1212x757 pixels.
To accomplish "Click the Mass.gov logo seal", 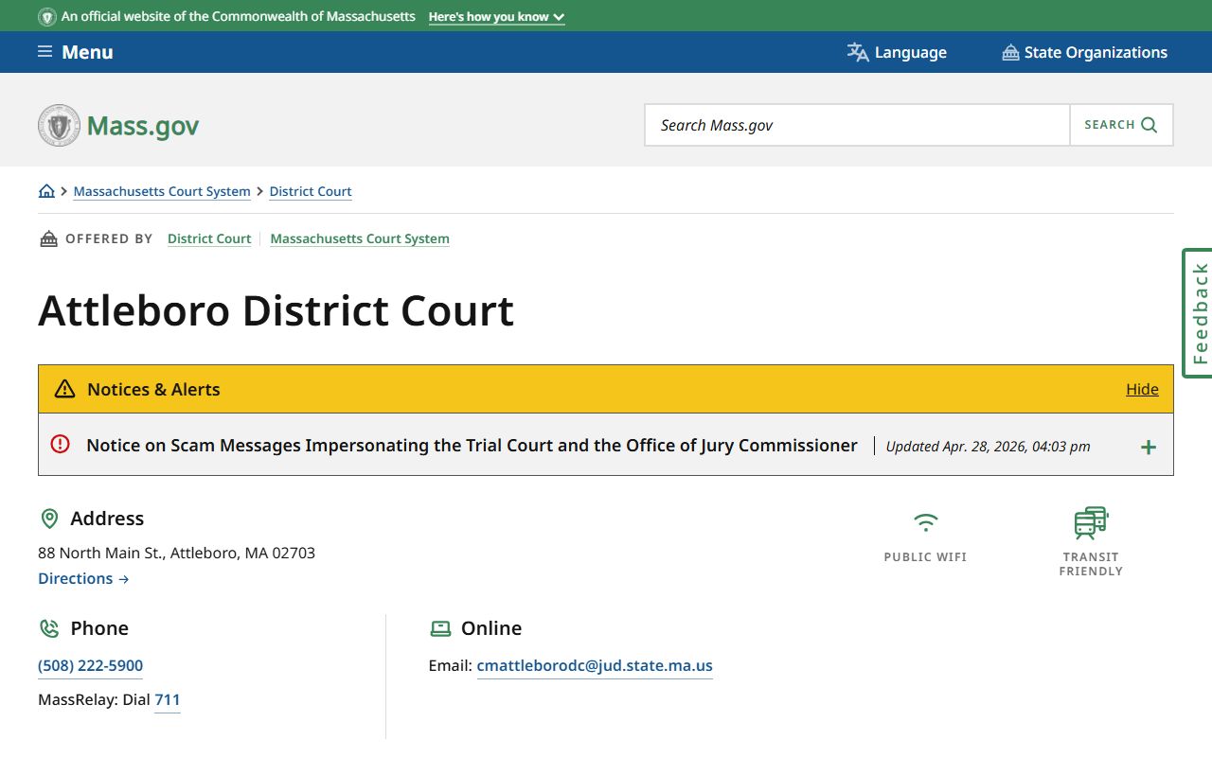I will point(59,125).
